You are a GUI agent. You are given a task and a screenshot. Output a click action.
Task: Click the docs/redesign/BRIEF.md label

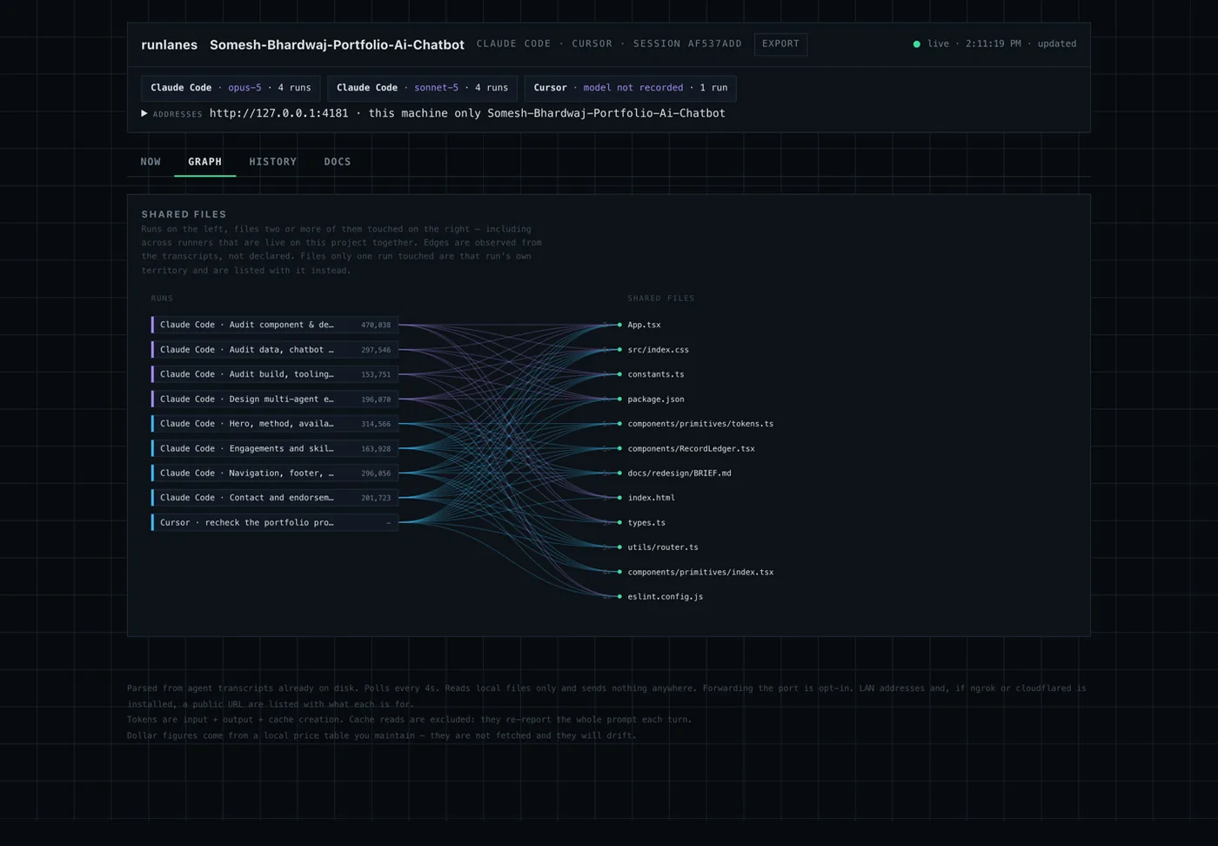[x=679, y=473]
